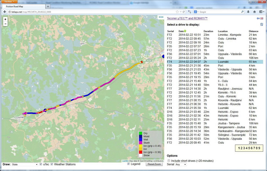
Task: Click the Distance column header
Action: pos(253,31)
